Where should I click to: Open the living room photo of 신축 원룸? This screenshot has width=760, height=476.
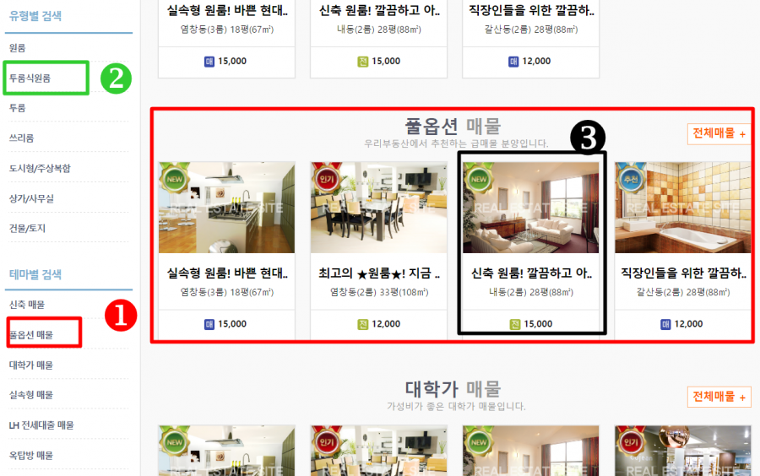click(x=531, y=208)
